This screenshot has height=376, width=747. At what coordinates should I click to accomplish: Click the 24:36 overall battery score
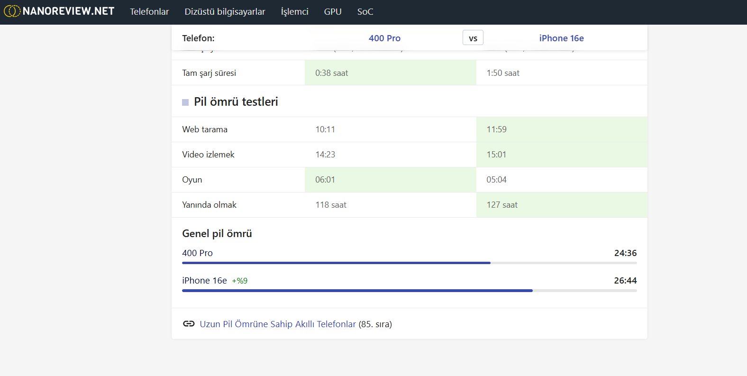(x=625, y=253)
